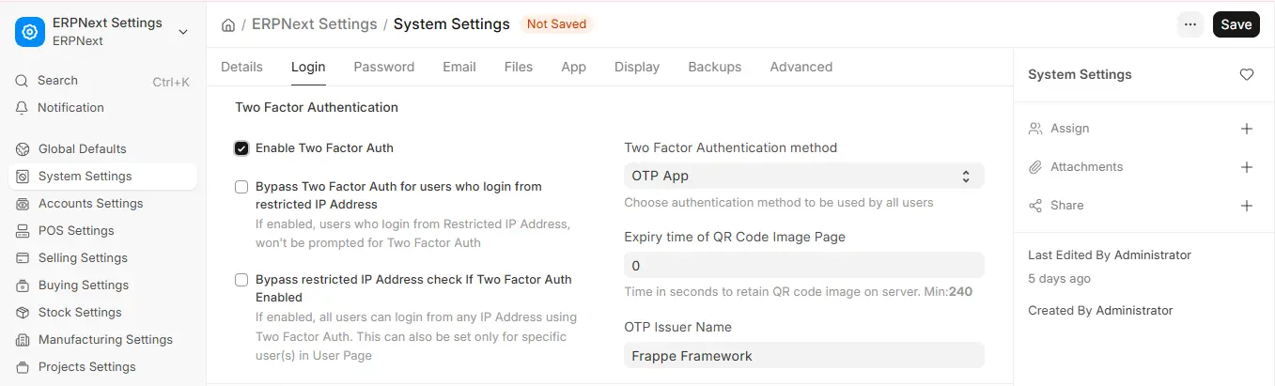Click the heart like icon

[x=1247, y=74]
